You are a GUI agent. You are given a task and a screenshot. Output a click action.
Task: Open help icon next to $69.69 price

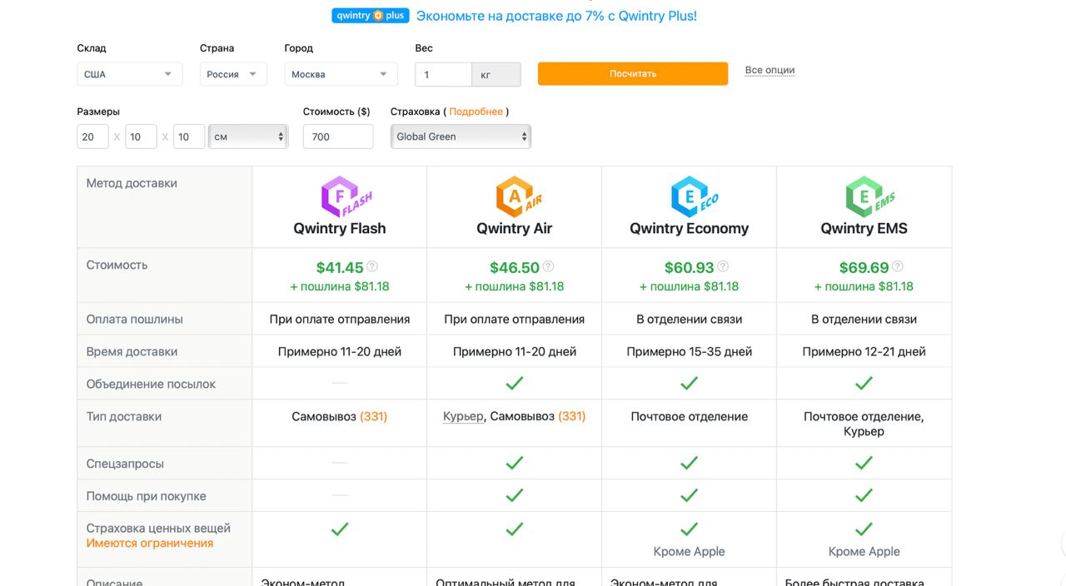pyautogui.click(x=898, y=266)
